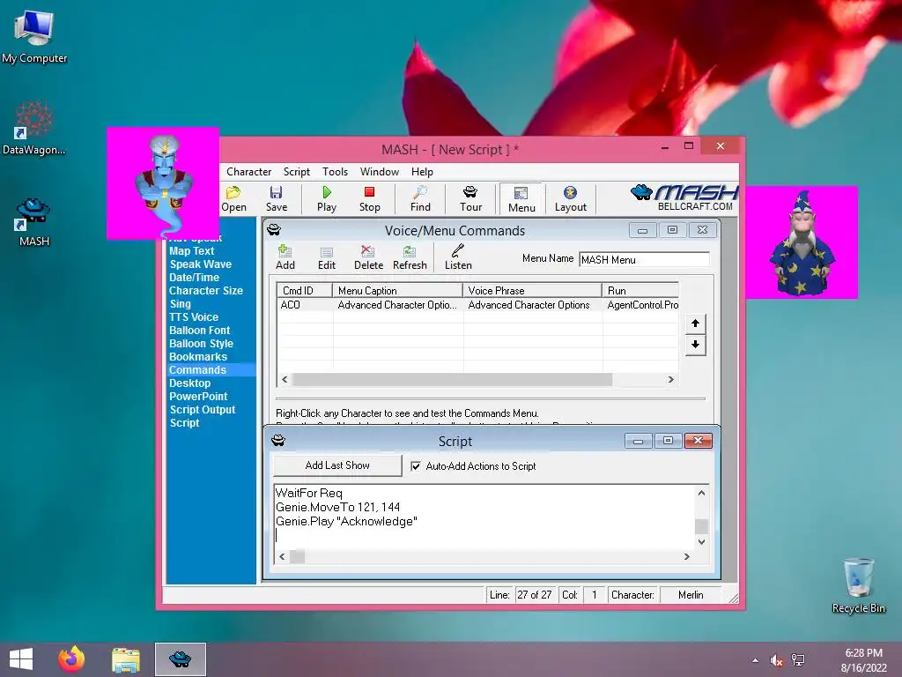Open the My Computer desktop icon

pos(34,37)
